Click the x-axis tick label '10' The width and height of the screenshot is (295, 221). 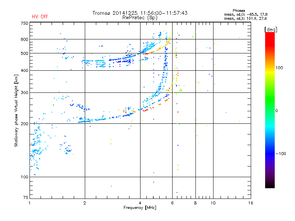213,203
